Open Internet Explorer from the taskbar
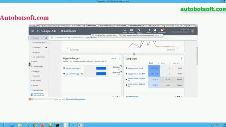 coord(28,125)
